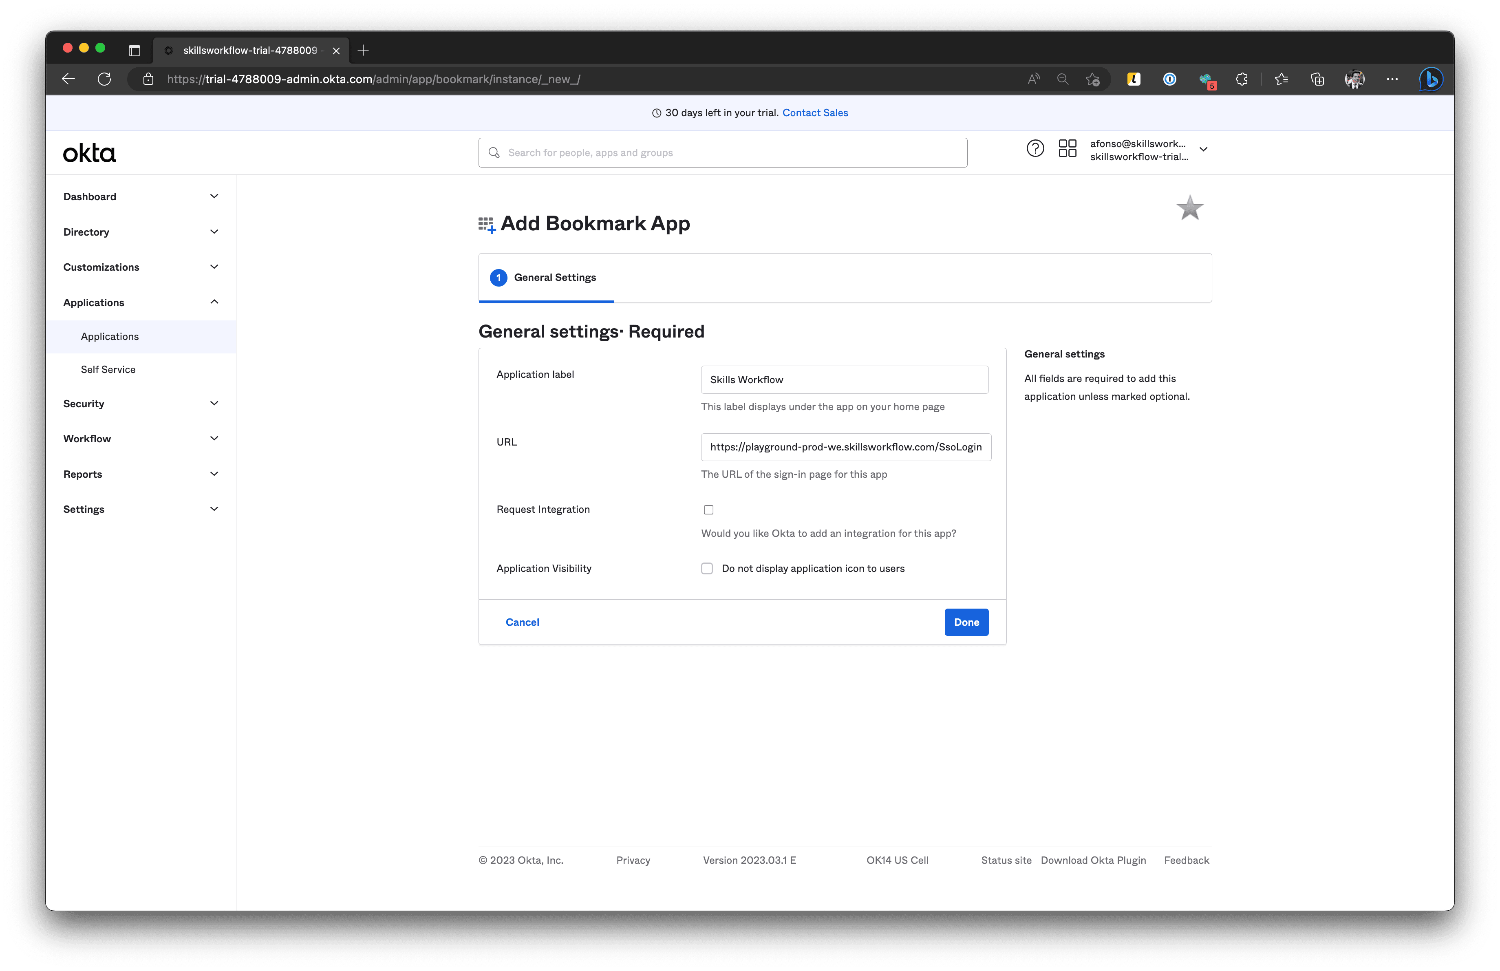This screenshot has height=971, width=1500.
Task: Switch to the skillsworkflow-trial tab
Action: pyautogui.click(x=250, y=51)
